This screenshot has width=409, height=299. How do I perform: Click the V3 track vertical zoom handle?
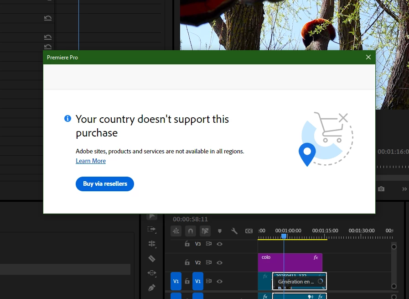tap(394, 247)
